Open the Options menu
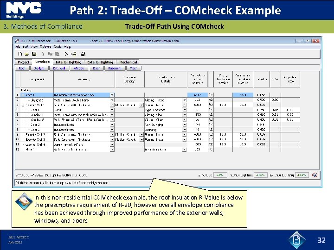Image resolution: width=334 pixels, height=250 pixels. tap(45, 46)
